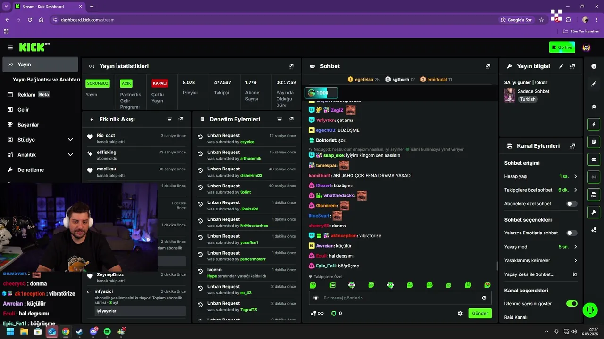Screen dimensions: 604x339
Task: Click the green headset support button
Action: click(x=590, y=310)
